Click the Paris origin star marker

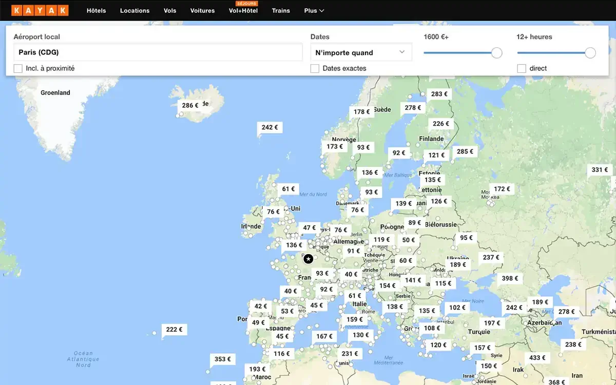pos(308,259)
